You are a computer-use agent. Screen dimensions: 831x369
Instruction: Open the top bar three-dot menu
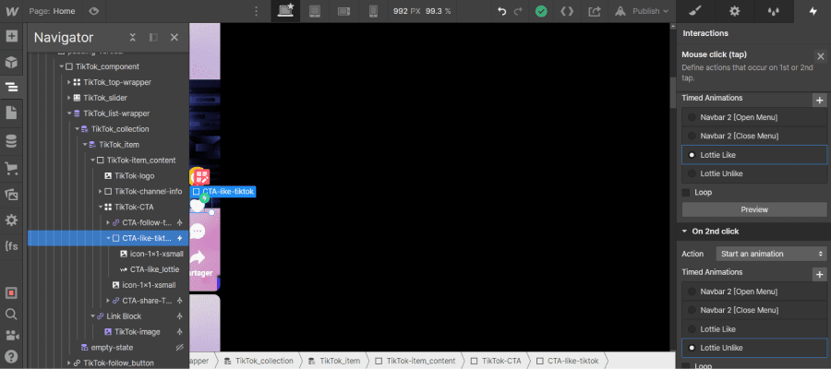tap(257, 11)
